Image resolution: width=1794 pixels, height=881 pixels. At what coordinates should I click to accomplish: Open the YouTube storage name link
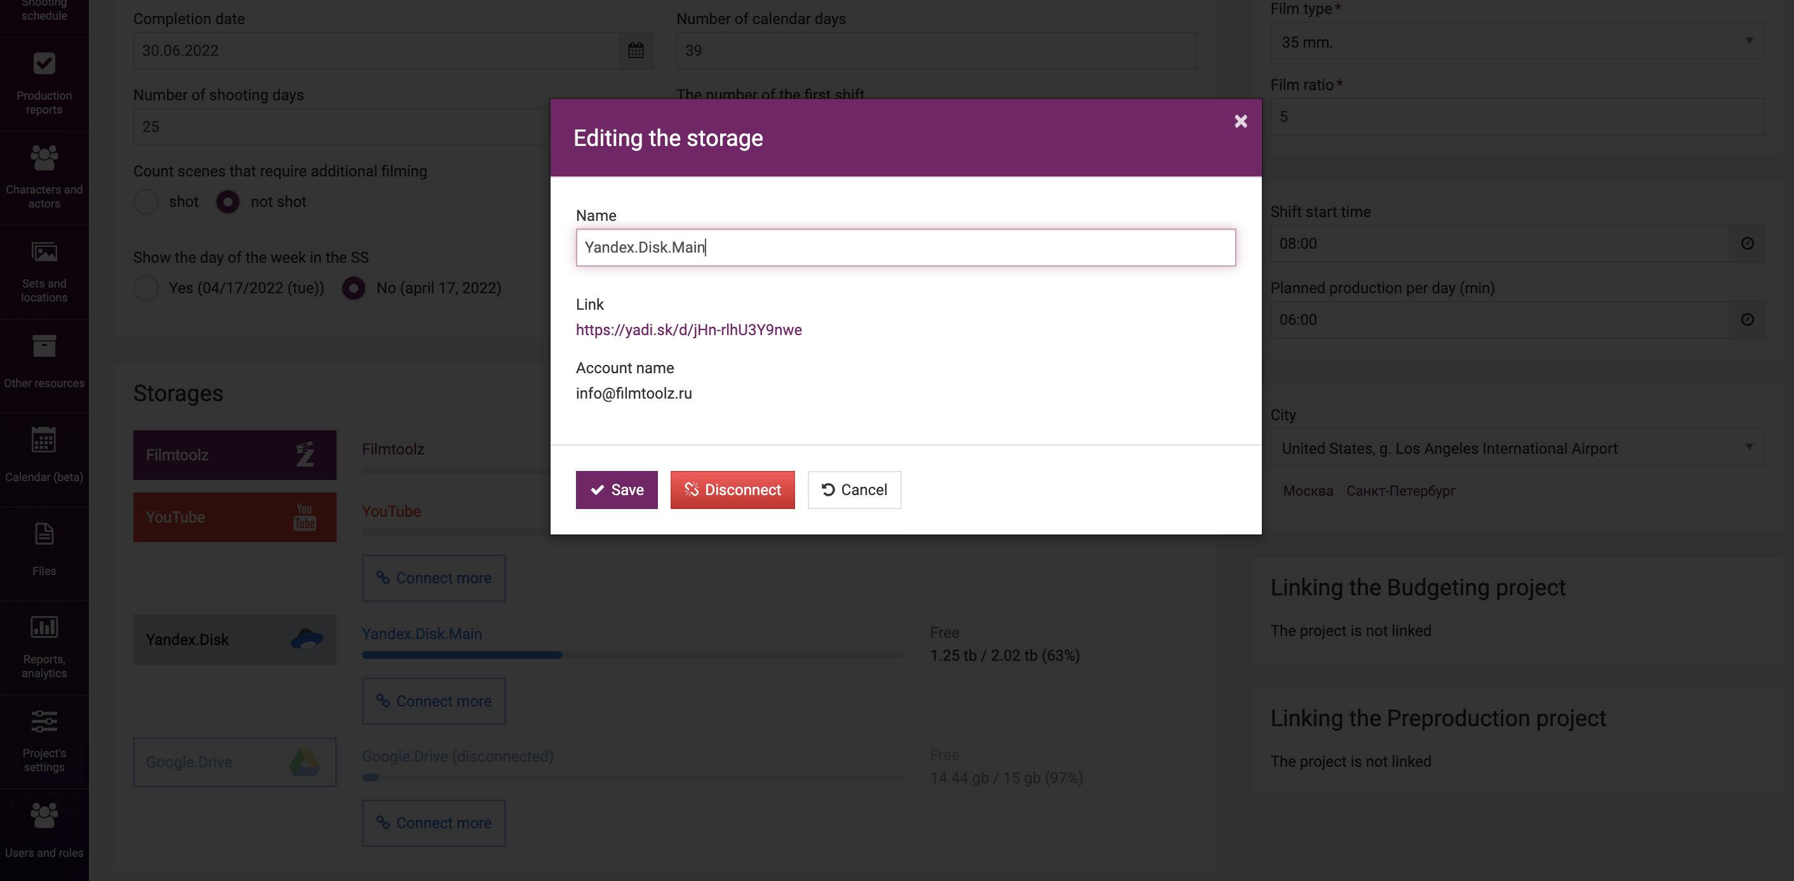coord(391,512)
